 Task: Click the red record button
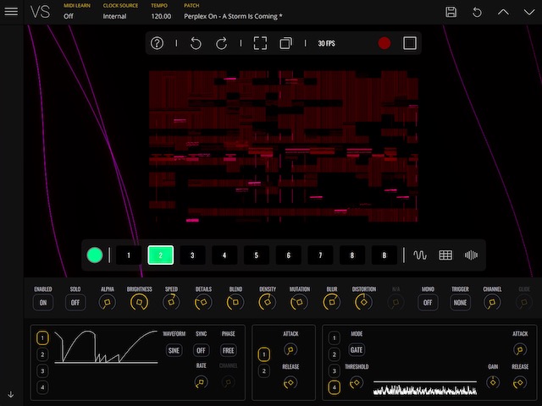384,43
